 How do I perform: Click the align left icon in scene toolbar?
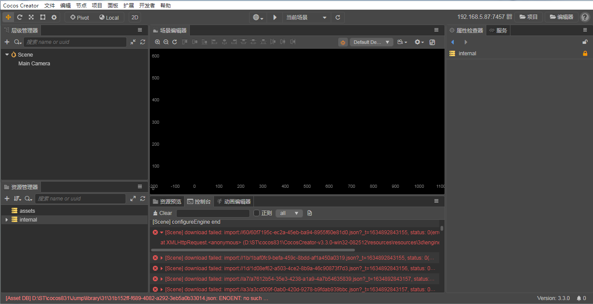coord(215,42)
